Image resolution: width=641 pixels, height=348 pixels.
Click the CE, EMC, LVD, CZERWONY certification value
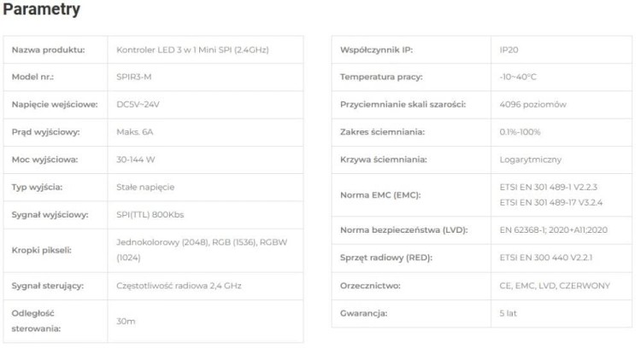555,286
